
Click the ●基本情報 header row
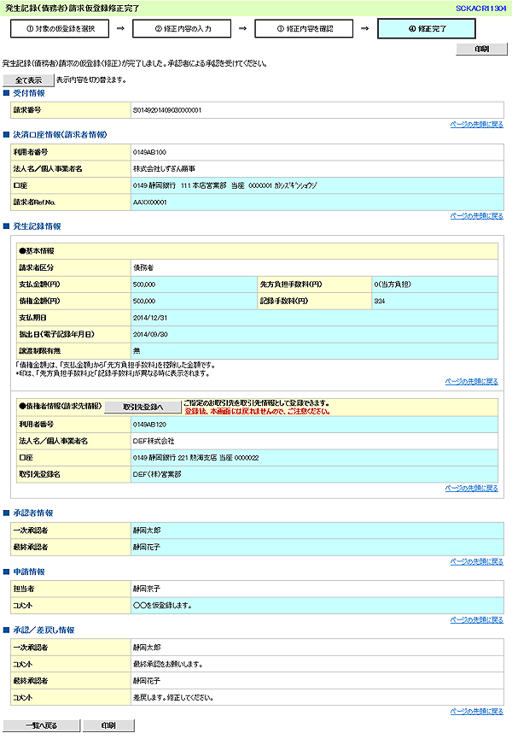257,251
